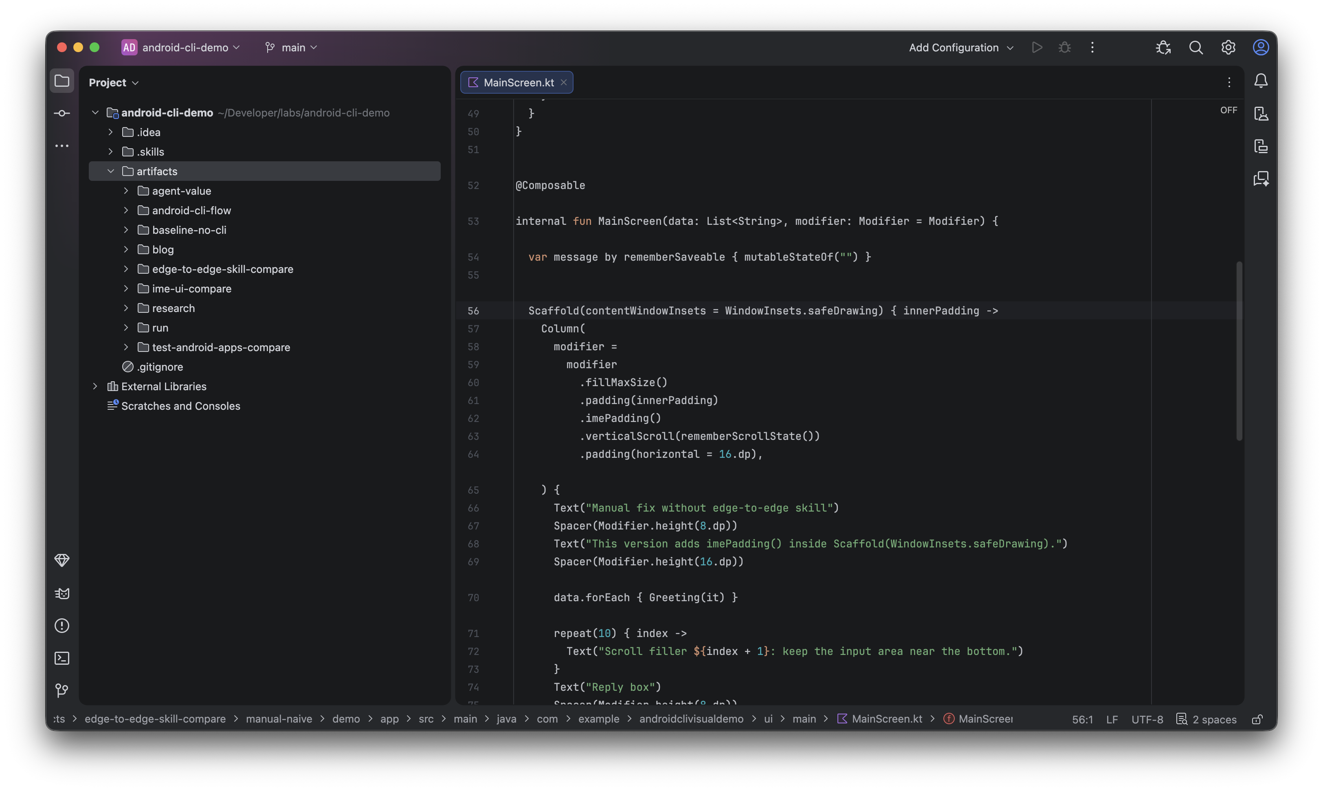Click the @Composable annotation on line 52
This screenshot has width=1323, height=791.
[550, 185]
